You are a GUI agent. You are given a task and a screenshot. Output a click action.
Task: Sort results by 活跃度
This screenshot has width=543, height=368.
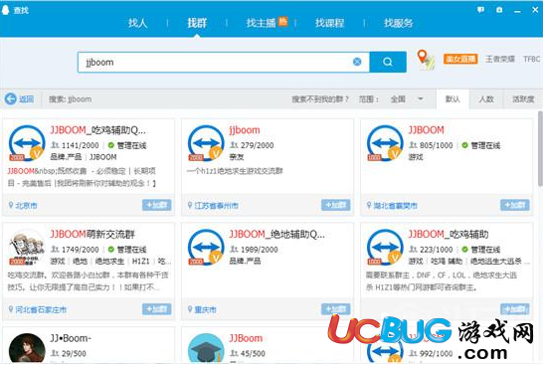coord(523,99)
